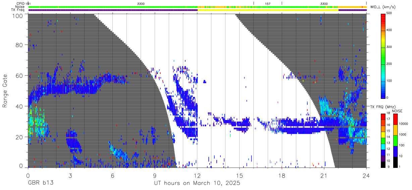Viewport: 412px width, 190px height.
Task: Click the yellow segment of TX Freq bar
Action: pyautogui.click(x=268, y=10)
